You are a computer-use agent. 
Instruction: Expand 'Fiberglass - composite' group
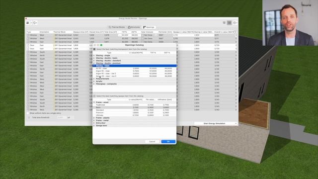(x=94, y=84)
